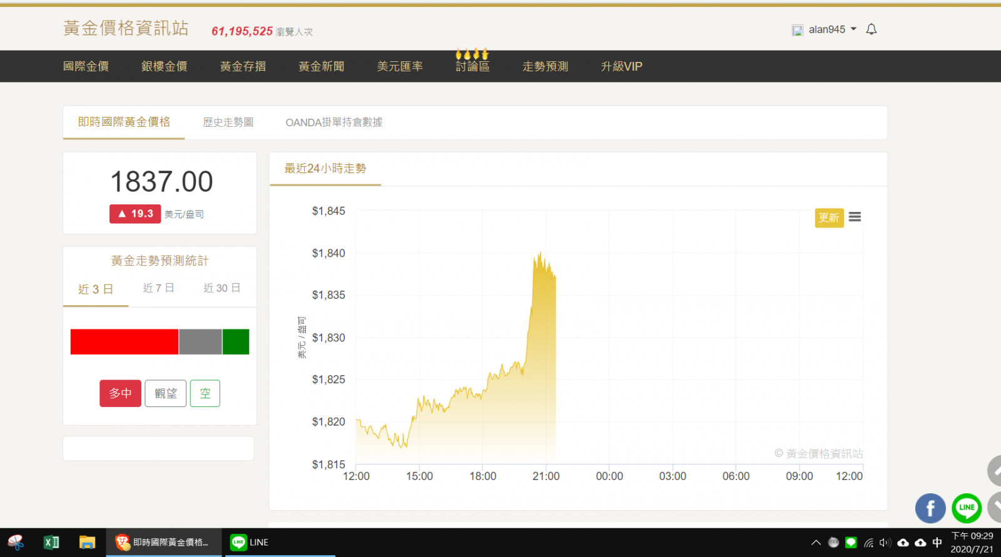1001x557 pixels.
Task: Open Excel from the taskbar
Action: click(51, 543)
